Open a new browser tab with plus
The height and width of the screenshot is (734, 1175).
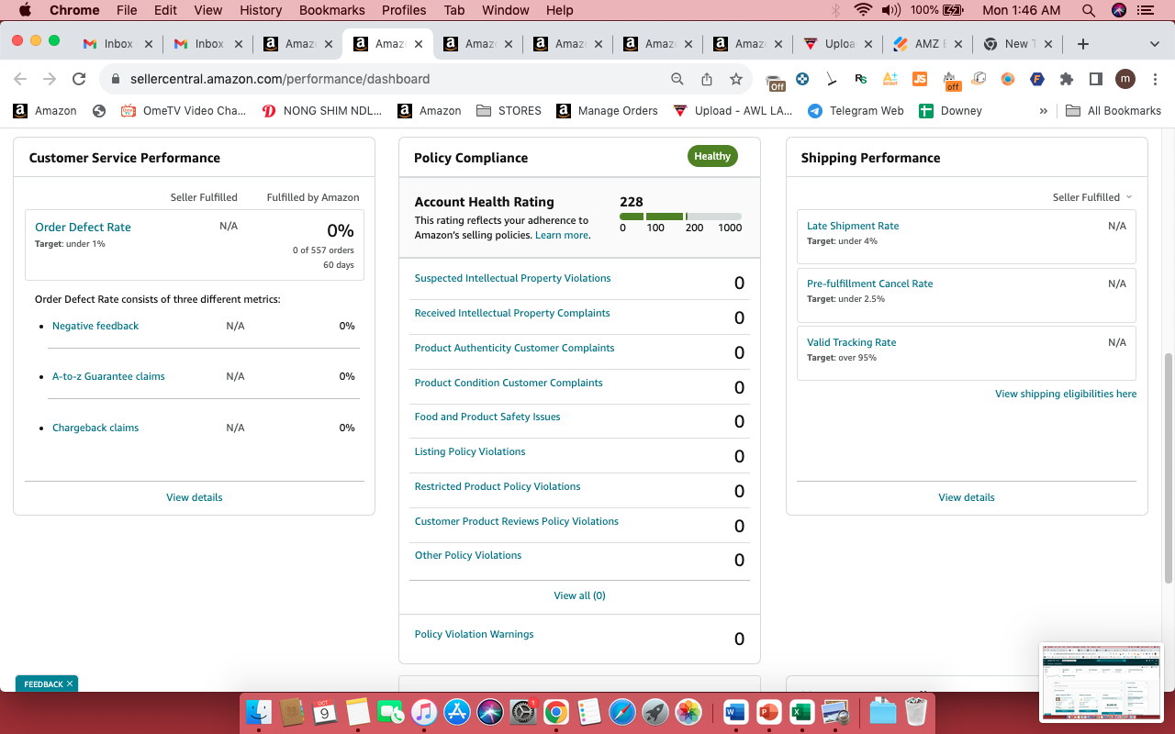point(1083,44)
